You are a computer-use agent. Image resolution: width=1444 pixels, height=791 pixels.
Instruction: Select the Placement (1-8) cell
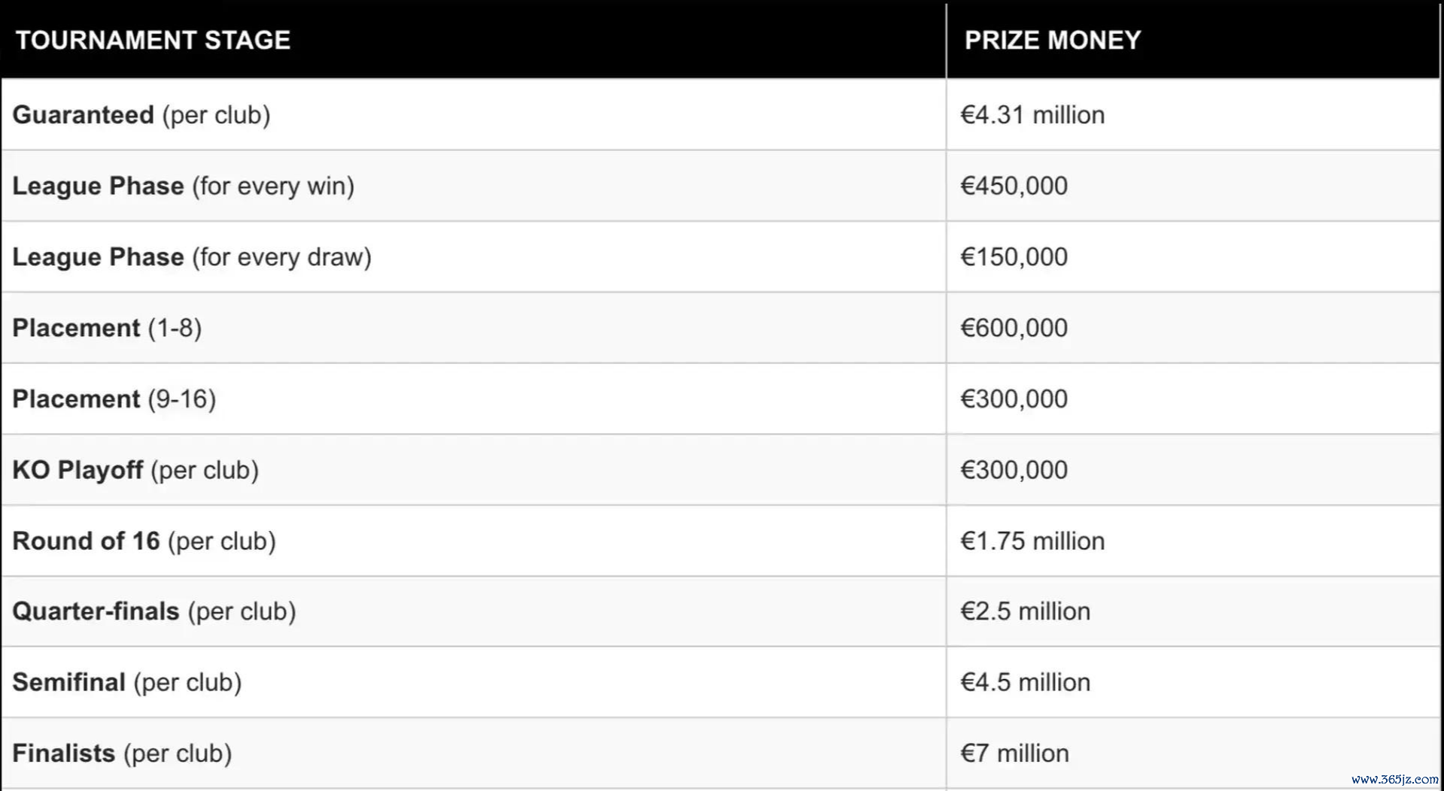point(107,328)
